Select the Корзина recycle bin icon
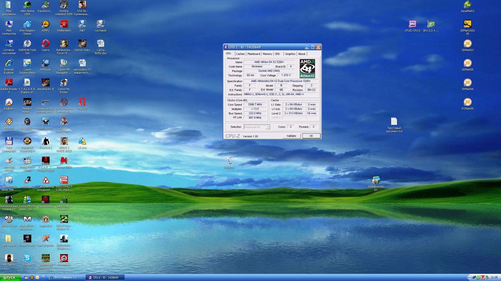 [x=229, y=163]
